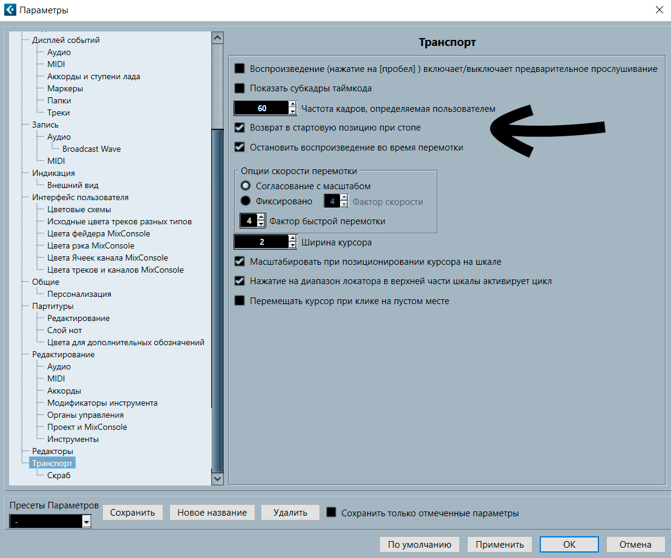671x558 pixels.
Task: Open the 'Пресеты Параметров' dropdown
Action: pos(86,522)
